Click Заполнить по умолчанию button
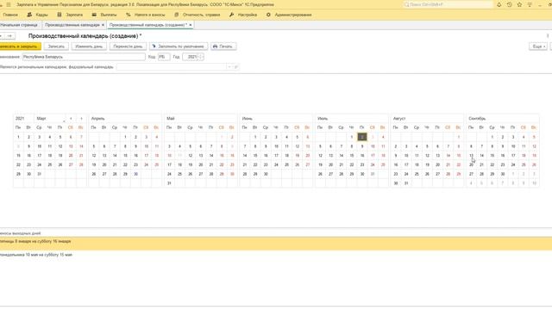The image size is (552, 310). pos(179,46)
